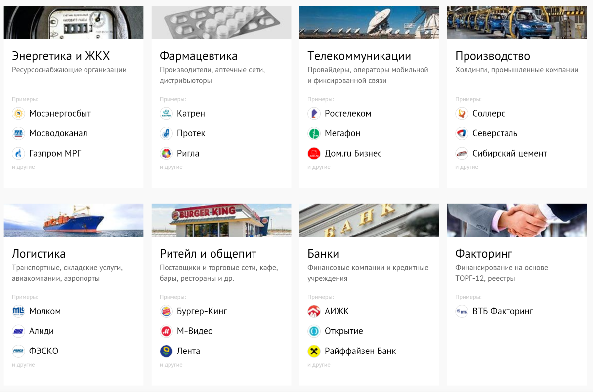Screen dimensions: 593x392
Task: Select the Бургер-Кинг company name
Action: (202, 312)
